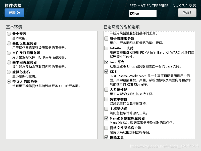Click description 用于企业的文件、打印及存储服务器。

[x=39, y=57]
